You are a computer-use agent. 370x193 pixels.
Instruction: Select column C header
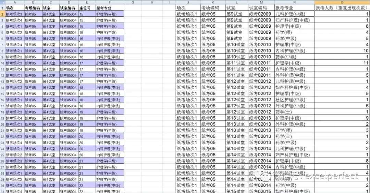[x=51, y=2]
